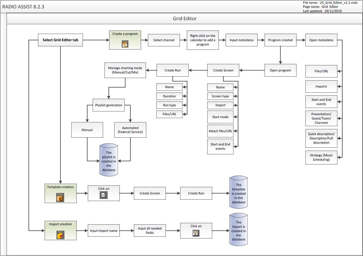363x256 pixels.
Task: Click the Automated (Federall Service) box
Action: [x=130, y=130]
